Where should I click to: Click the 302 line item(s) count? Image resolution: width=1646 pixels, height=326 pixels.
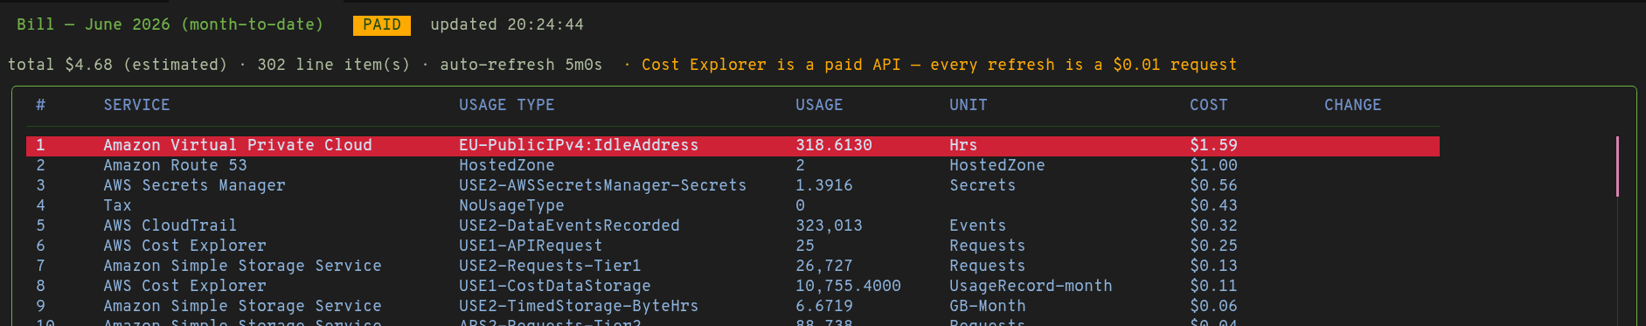pyautogui.click(x=333, y=65)
